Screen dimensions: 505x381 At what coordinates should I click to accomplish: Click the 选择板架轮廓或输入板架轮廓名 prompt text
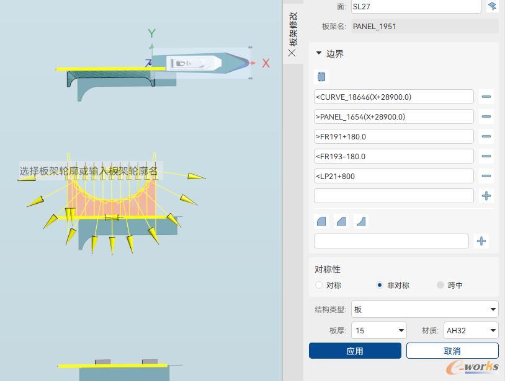pyautogui.click(x=89, y=171)
